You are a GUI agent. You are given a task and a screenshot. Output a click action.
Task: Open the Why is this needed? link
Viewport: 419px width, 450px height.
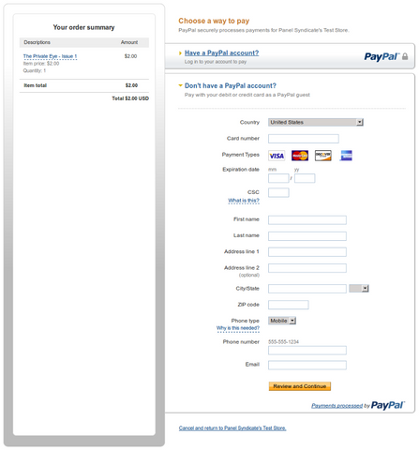238,328
